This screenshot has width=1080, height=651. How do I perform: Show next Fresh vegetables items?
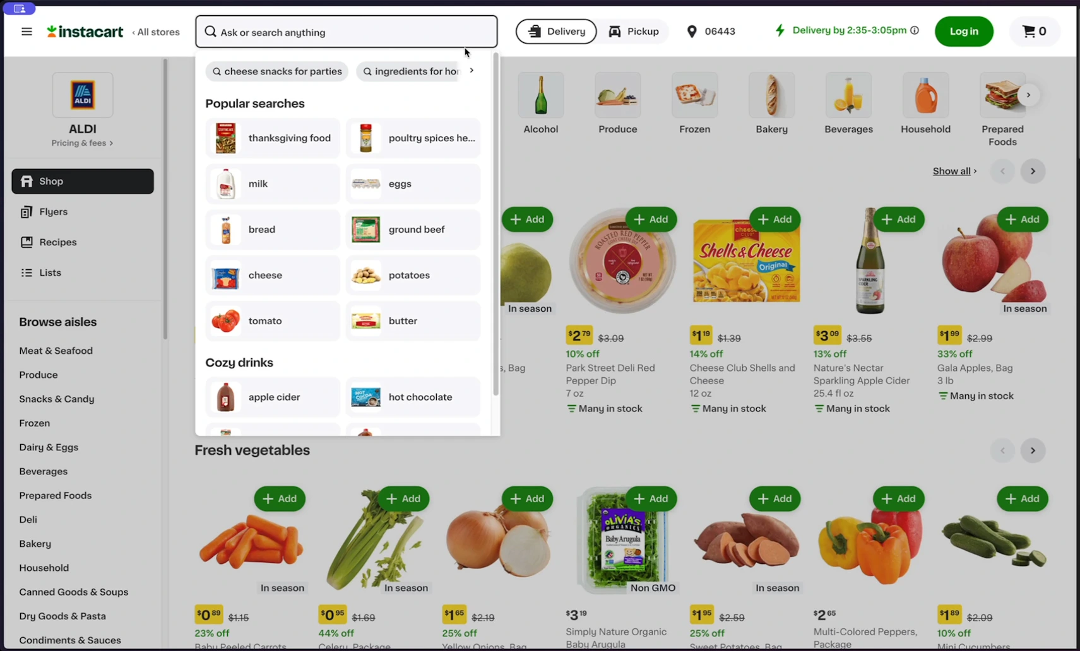tap(1033, 450)
